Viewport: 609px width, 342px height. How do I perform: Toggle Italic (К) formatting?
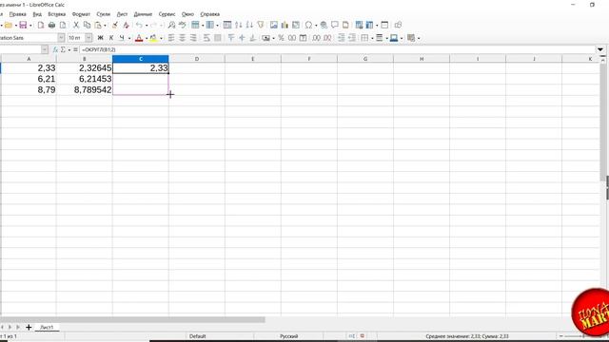(x=111, y=38)
